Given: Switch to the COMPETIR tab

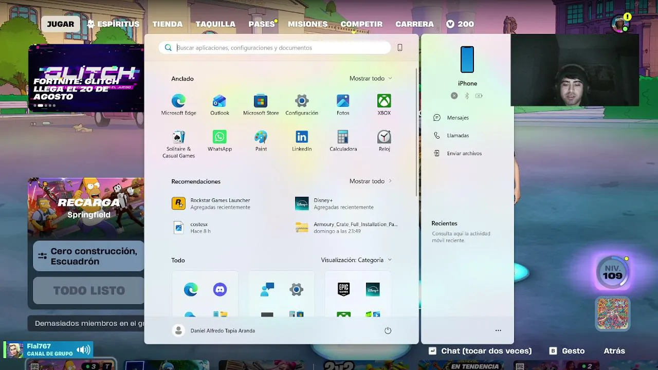Looking at the screenshot, I should (361, 24).
